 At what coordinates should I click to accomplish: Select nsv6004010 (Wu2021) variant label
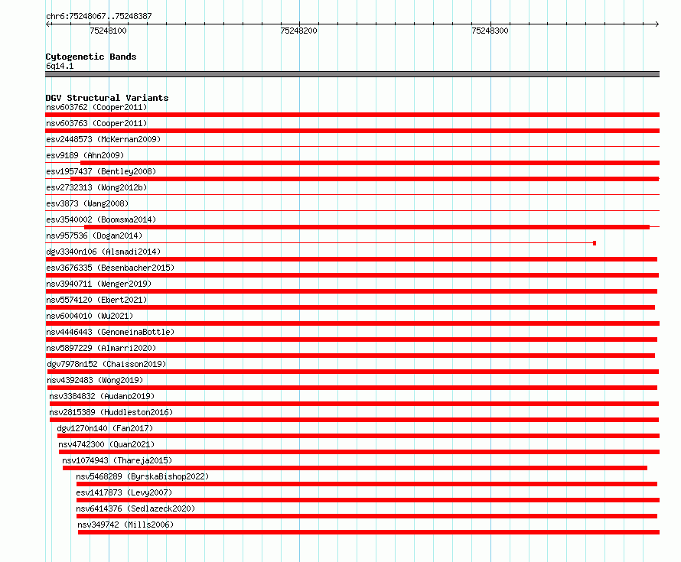90,316
